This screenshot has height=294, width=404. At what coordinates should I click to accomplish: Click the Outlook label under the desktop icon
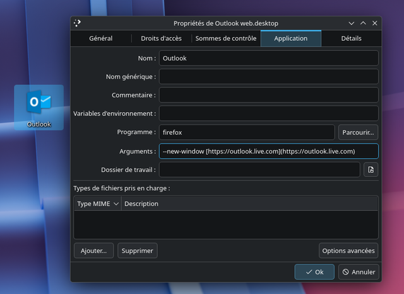[x=39, y=125]
